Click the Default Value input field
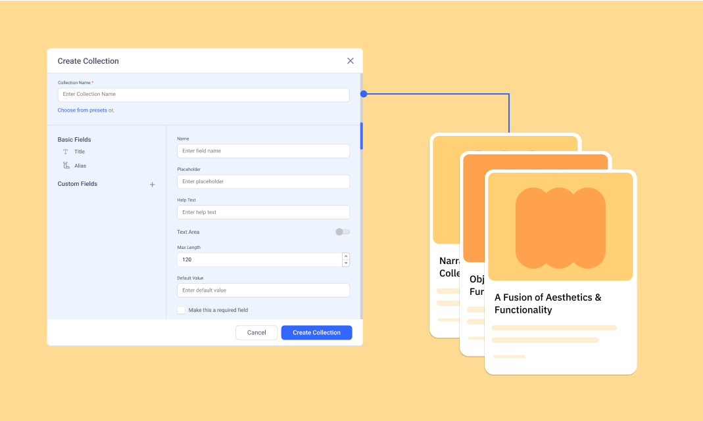This screenshot has height=421, width=703. click(263, 290)
